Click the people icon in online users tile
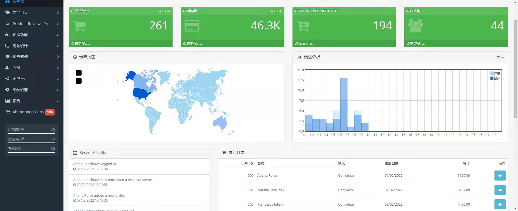 415,26
